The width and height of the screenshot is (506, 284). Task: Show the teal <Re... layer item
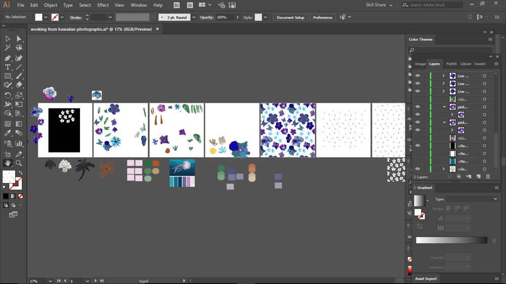(417, 161)
